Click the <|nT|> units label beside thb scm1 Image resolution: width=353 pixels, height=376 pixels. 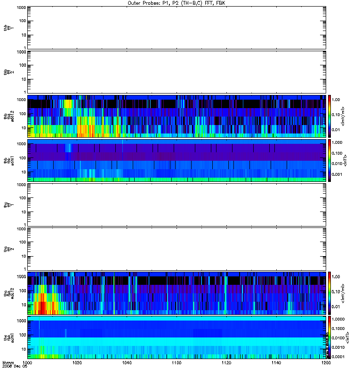click(x=345, y=160)
